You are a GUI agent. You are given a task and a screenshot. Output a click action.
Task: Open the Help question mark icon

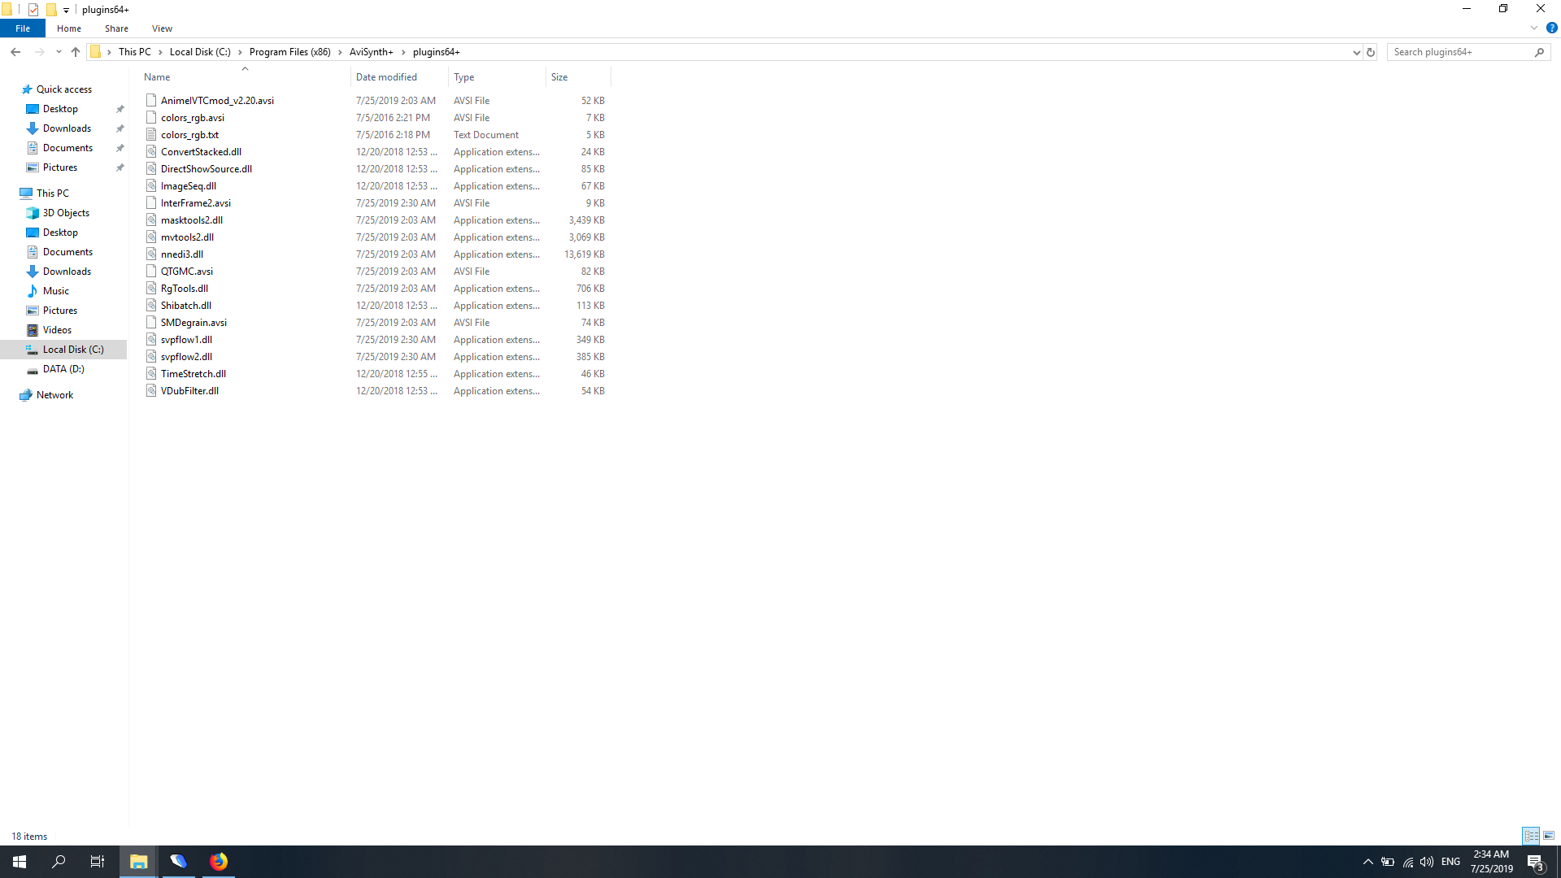(x=1551, y=28)
